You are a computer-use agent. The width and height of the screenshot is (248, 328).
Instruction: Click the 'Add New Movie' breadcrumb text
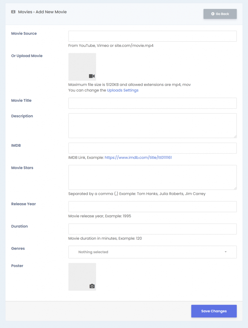[x=51, y=12]
